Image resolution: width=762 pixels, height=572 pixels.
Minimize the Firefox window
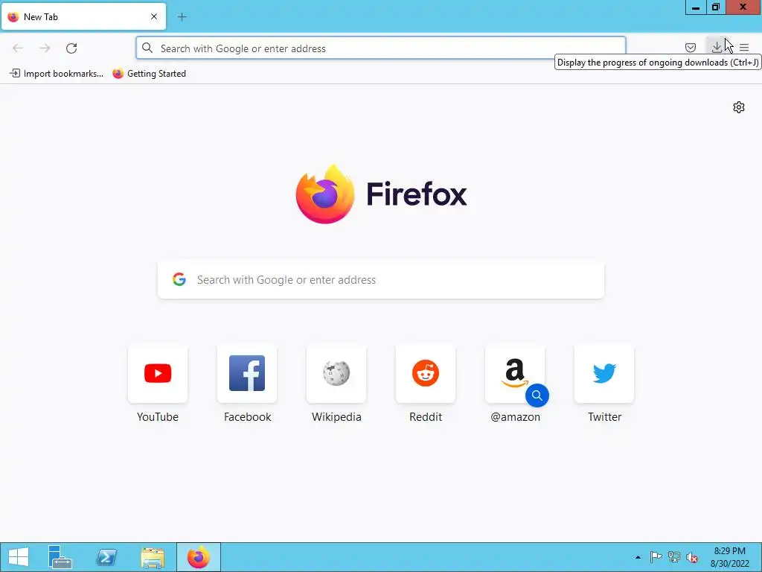click(696, 7)
